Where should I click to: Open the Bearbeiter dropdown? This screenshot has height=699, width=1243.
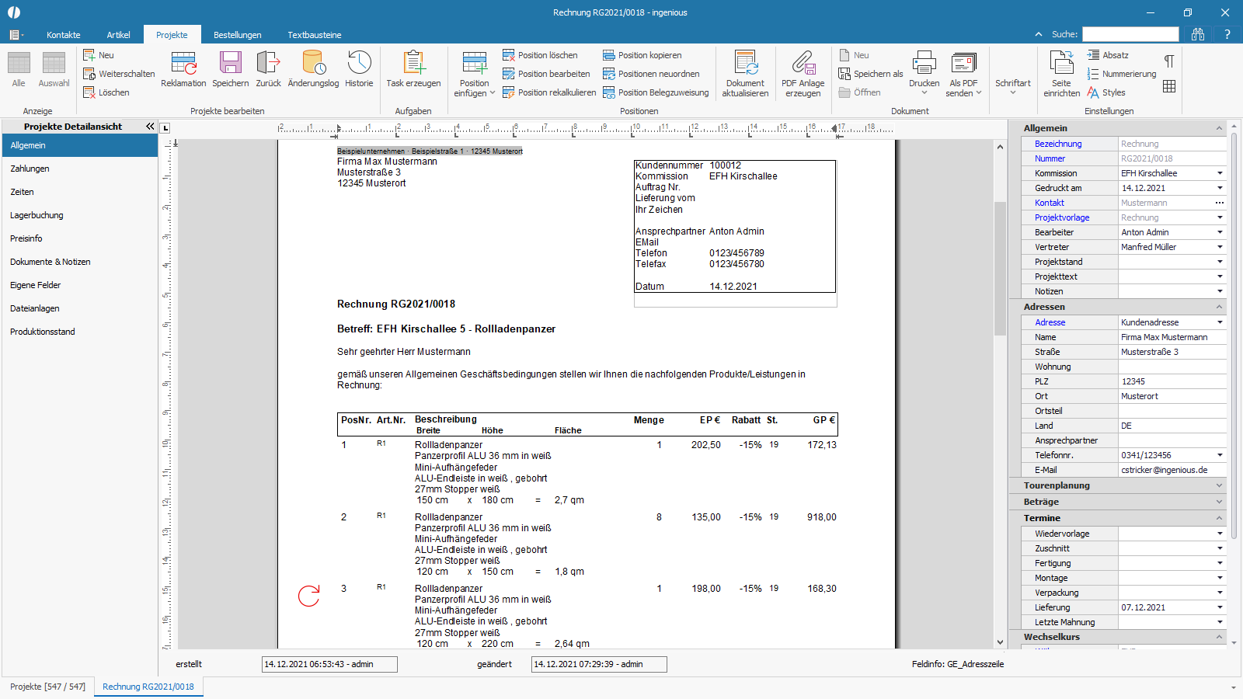[1220, 232]
